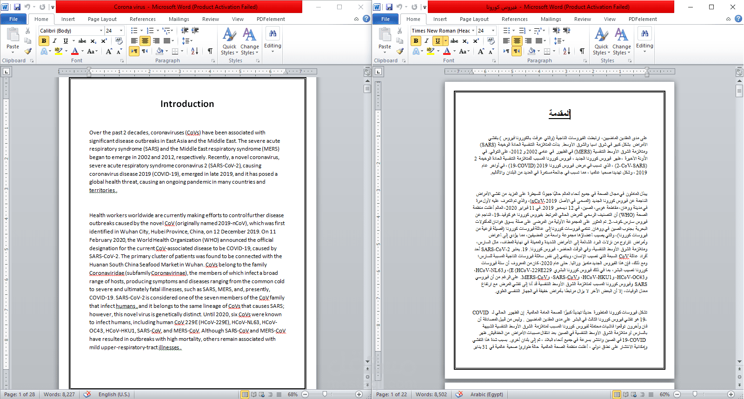The height and width of the screenshot is (399, 744).
Task: Open font size dropdown in the left Word window
Action: point(121,31)
